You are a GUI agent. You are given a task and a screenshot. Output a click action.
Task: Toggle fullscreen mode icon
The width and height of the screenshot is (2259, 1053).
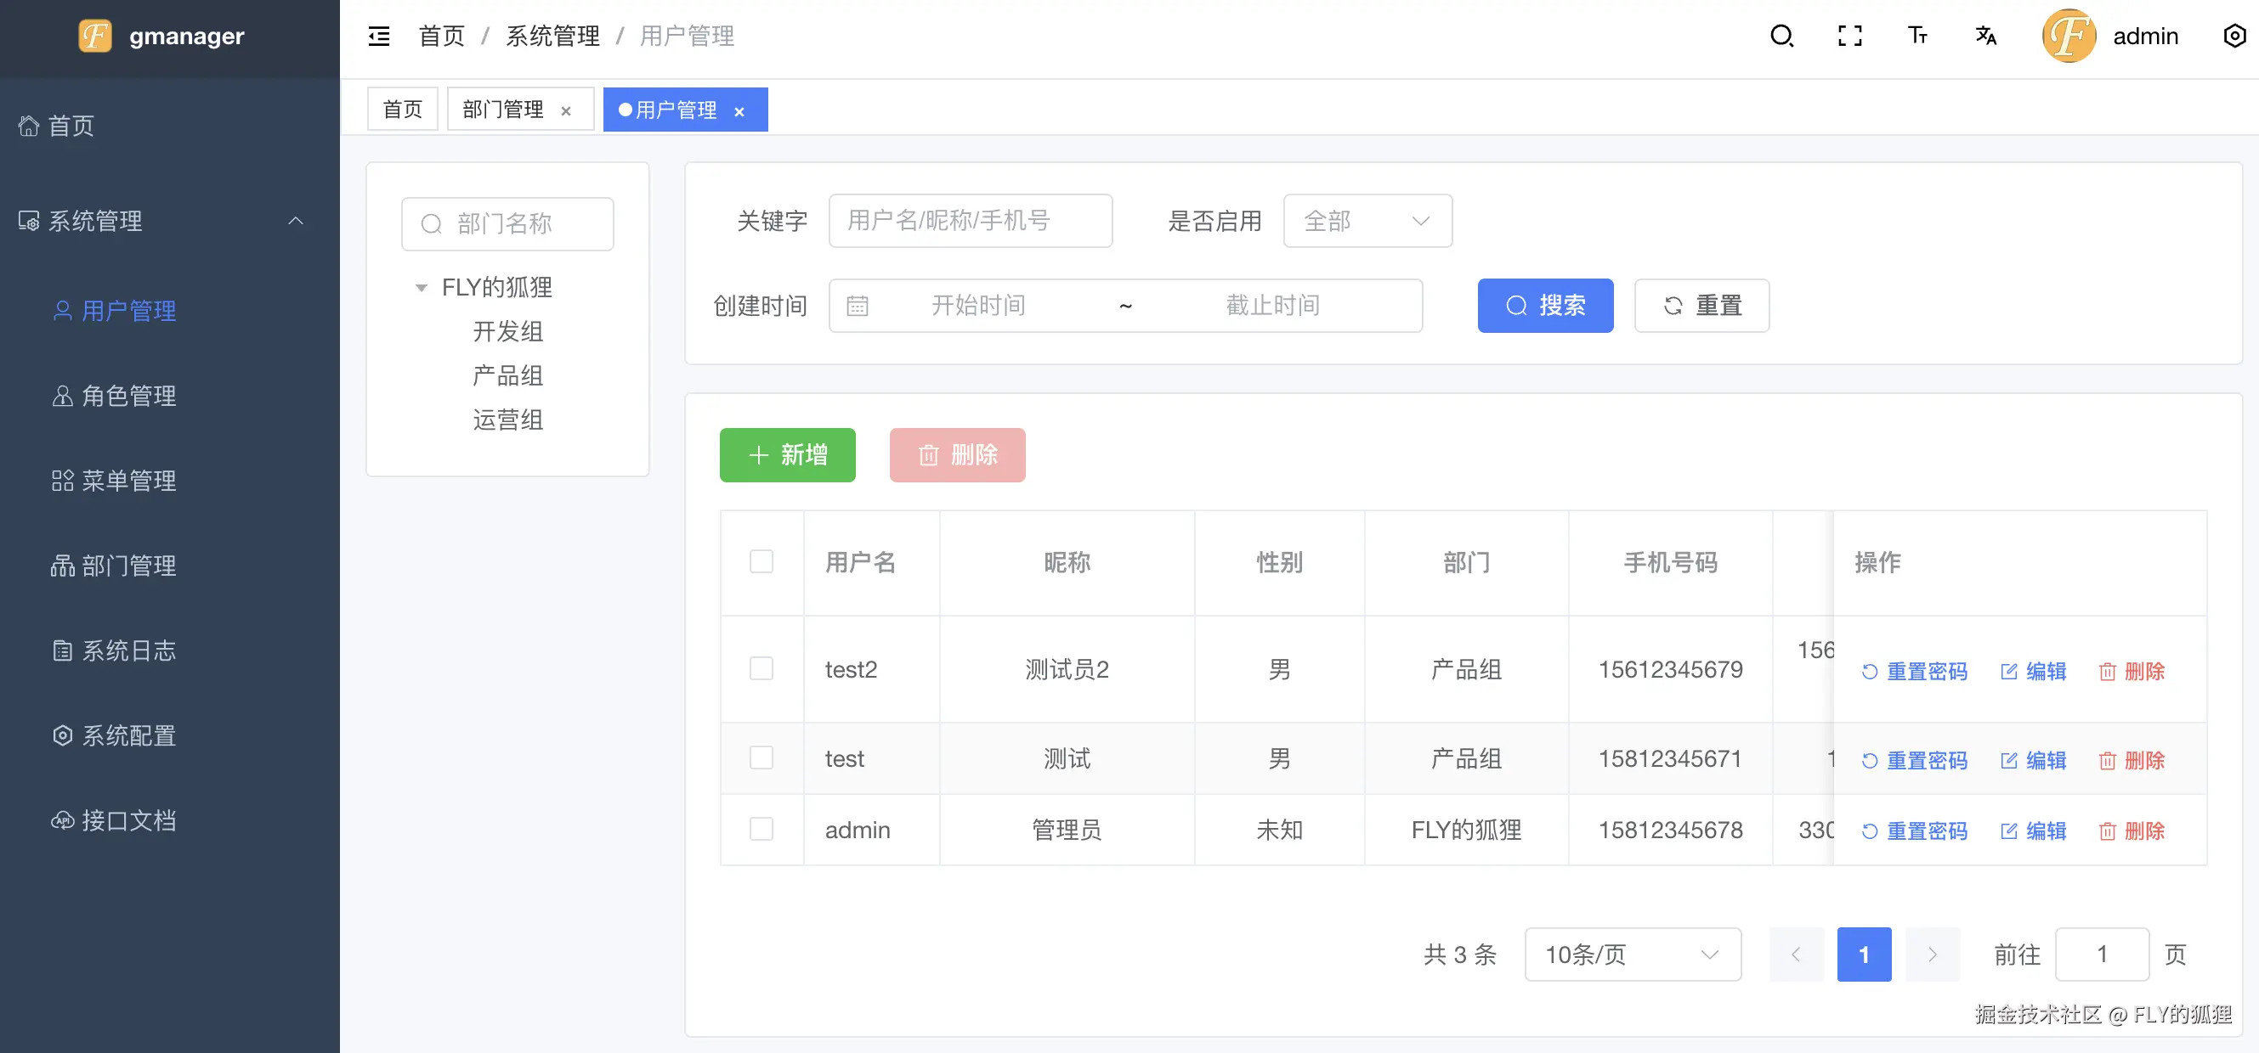pos(1849,36)
